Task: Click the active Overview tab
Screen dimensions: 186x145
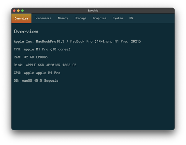Action: 21,18
